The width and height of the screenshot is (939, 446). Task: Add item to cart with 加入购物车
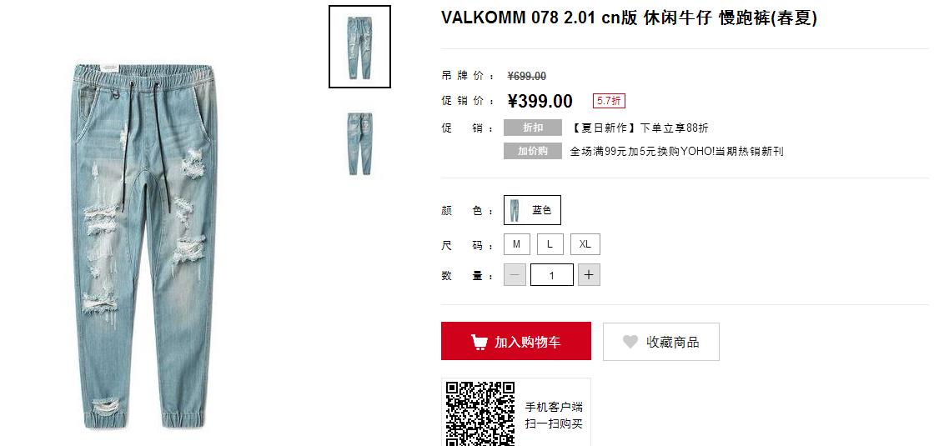click(x=516, y=341)
